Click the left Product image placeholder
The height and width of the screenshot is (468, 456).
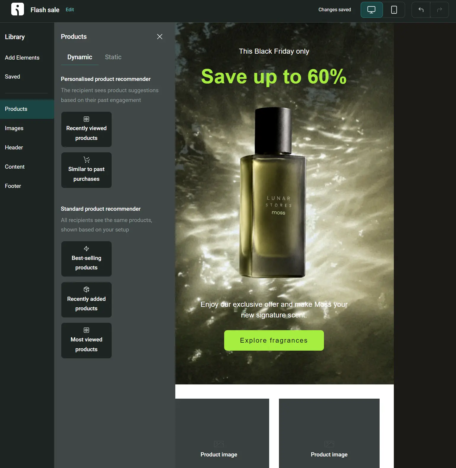pos(222,433)
